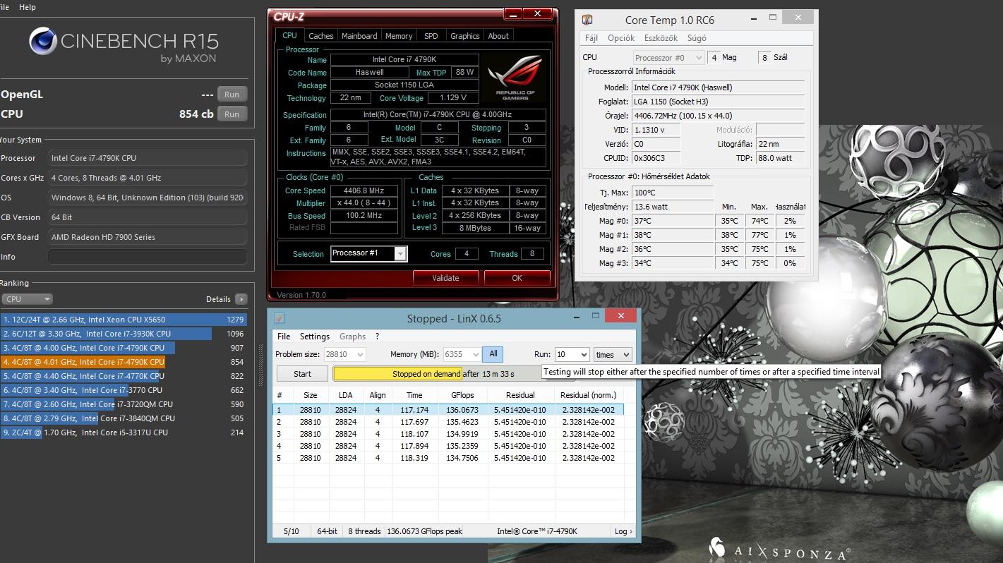Select LinX result row 4 with 135.2359 GFlops
This screenshot has height=563, width=1003.
pos(448,446)
